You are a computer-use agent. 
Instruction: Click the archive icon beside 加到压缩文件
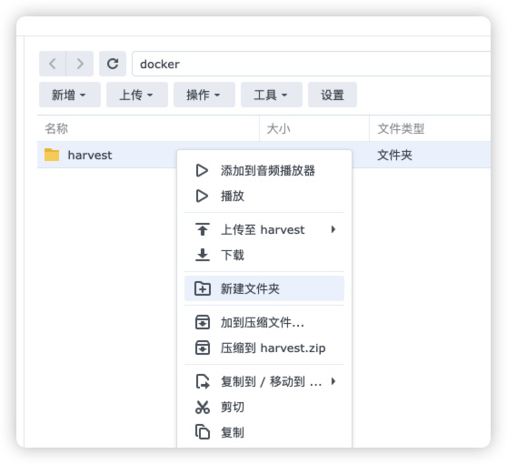pyautogui.click(x=203, y=322)
